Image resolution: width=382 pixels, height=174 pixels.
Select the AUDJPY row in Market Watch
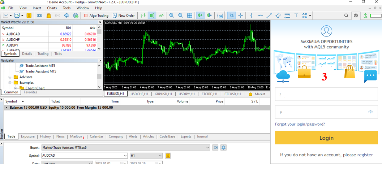(x=49, y=45)
